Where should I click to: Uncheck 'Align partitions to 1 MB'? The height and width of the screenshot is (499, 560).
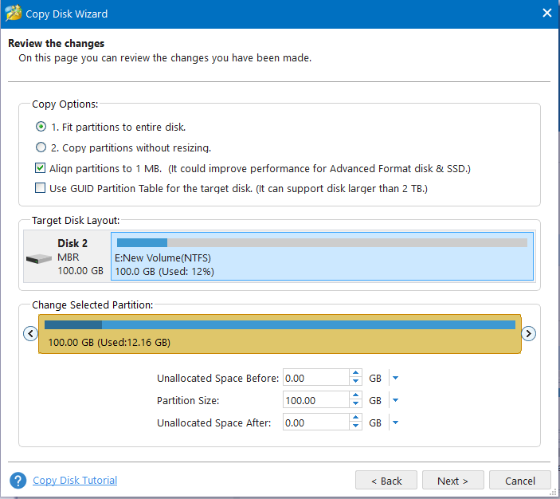(41, 168)
